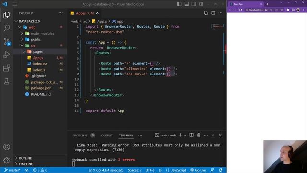Open the Extensions view
Viewport: 307px width, 173px height.
click(x=6, y=68)
